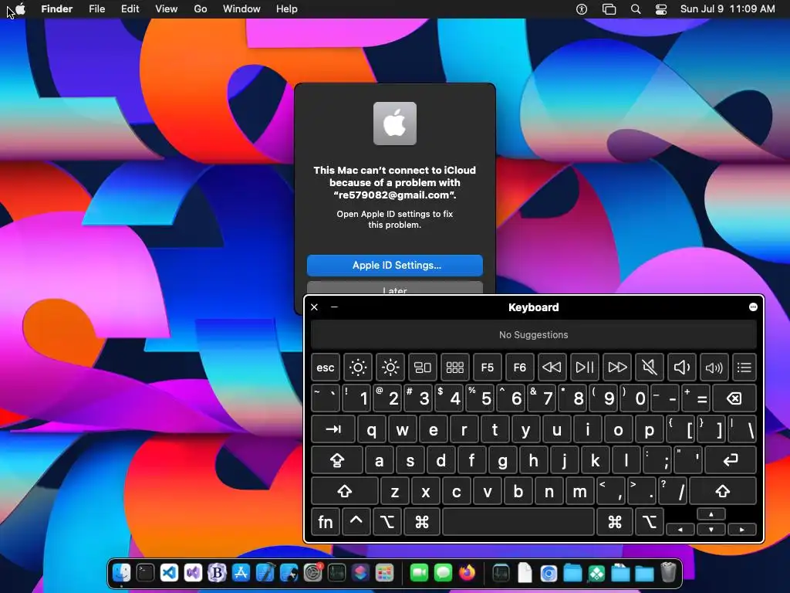Open the Apple menu
Image resolution: width=790 pixels, height=593 pixels.
click(x=20, y=9)
